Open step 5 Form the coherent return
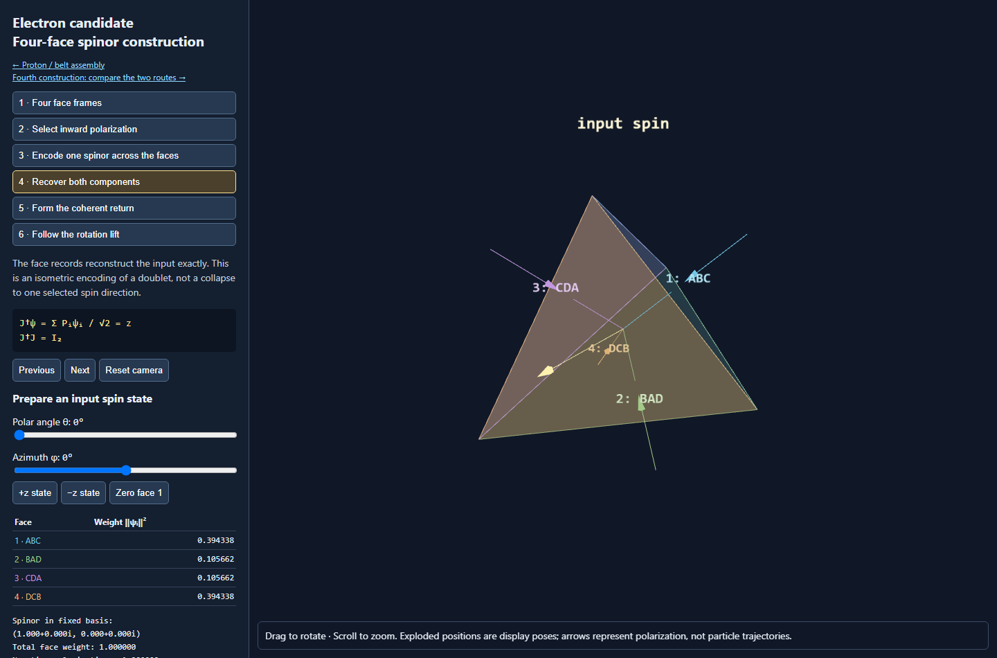The width and height of the screenshot is (997, 658). (x=124, y=208)
